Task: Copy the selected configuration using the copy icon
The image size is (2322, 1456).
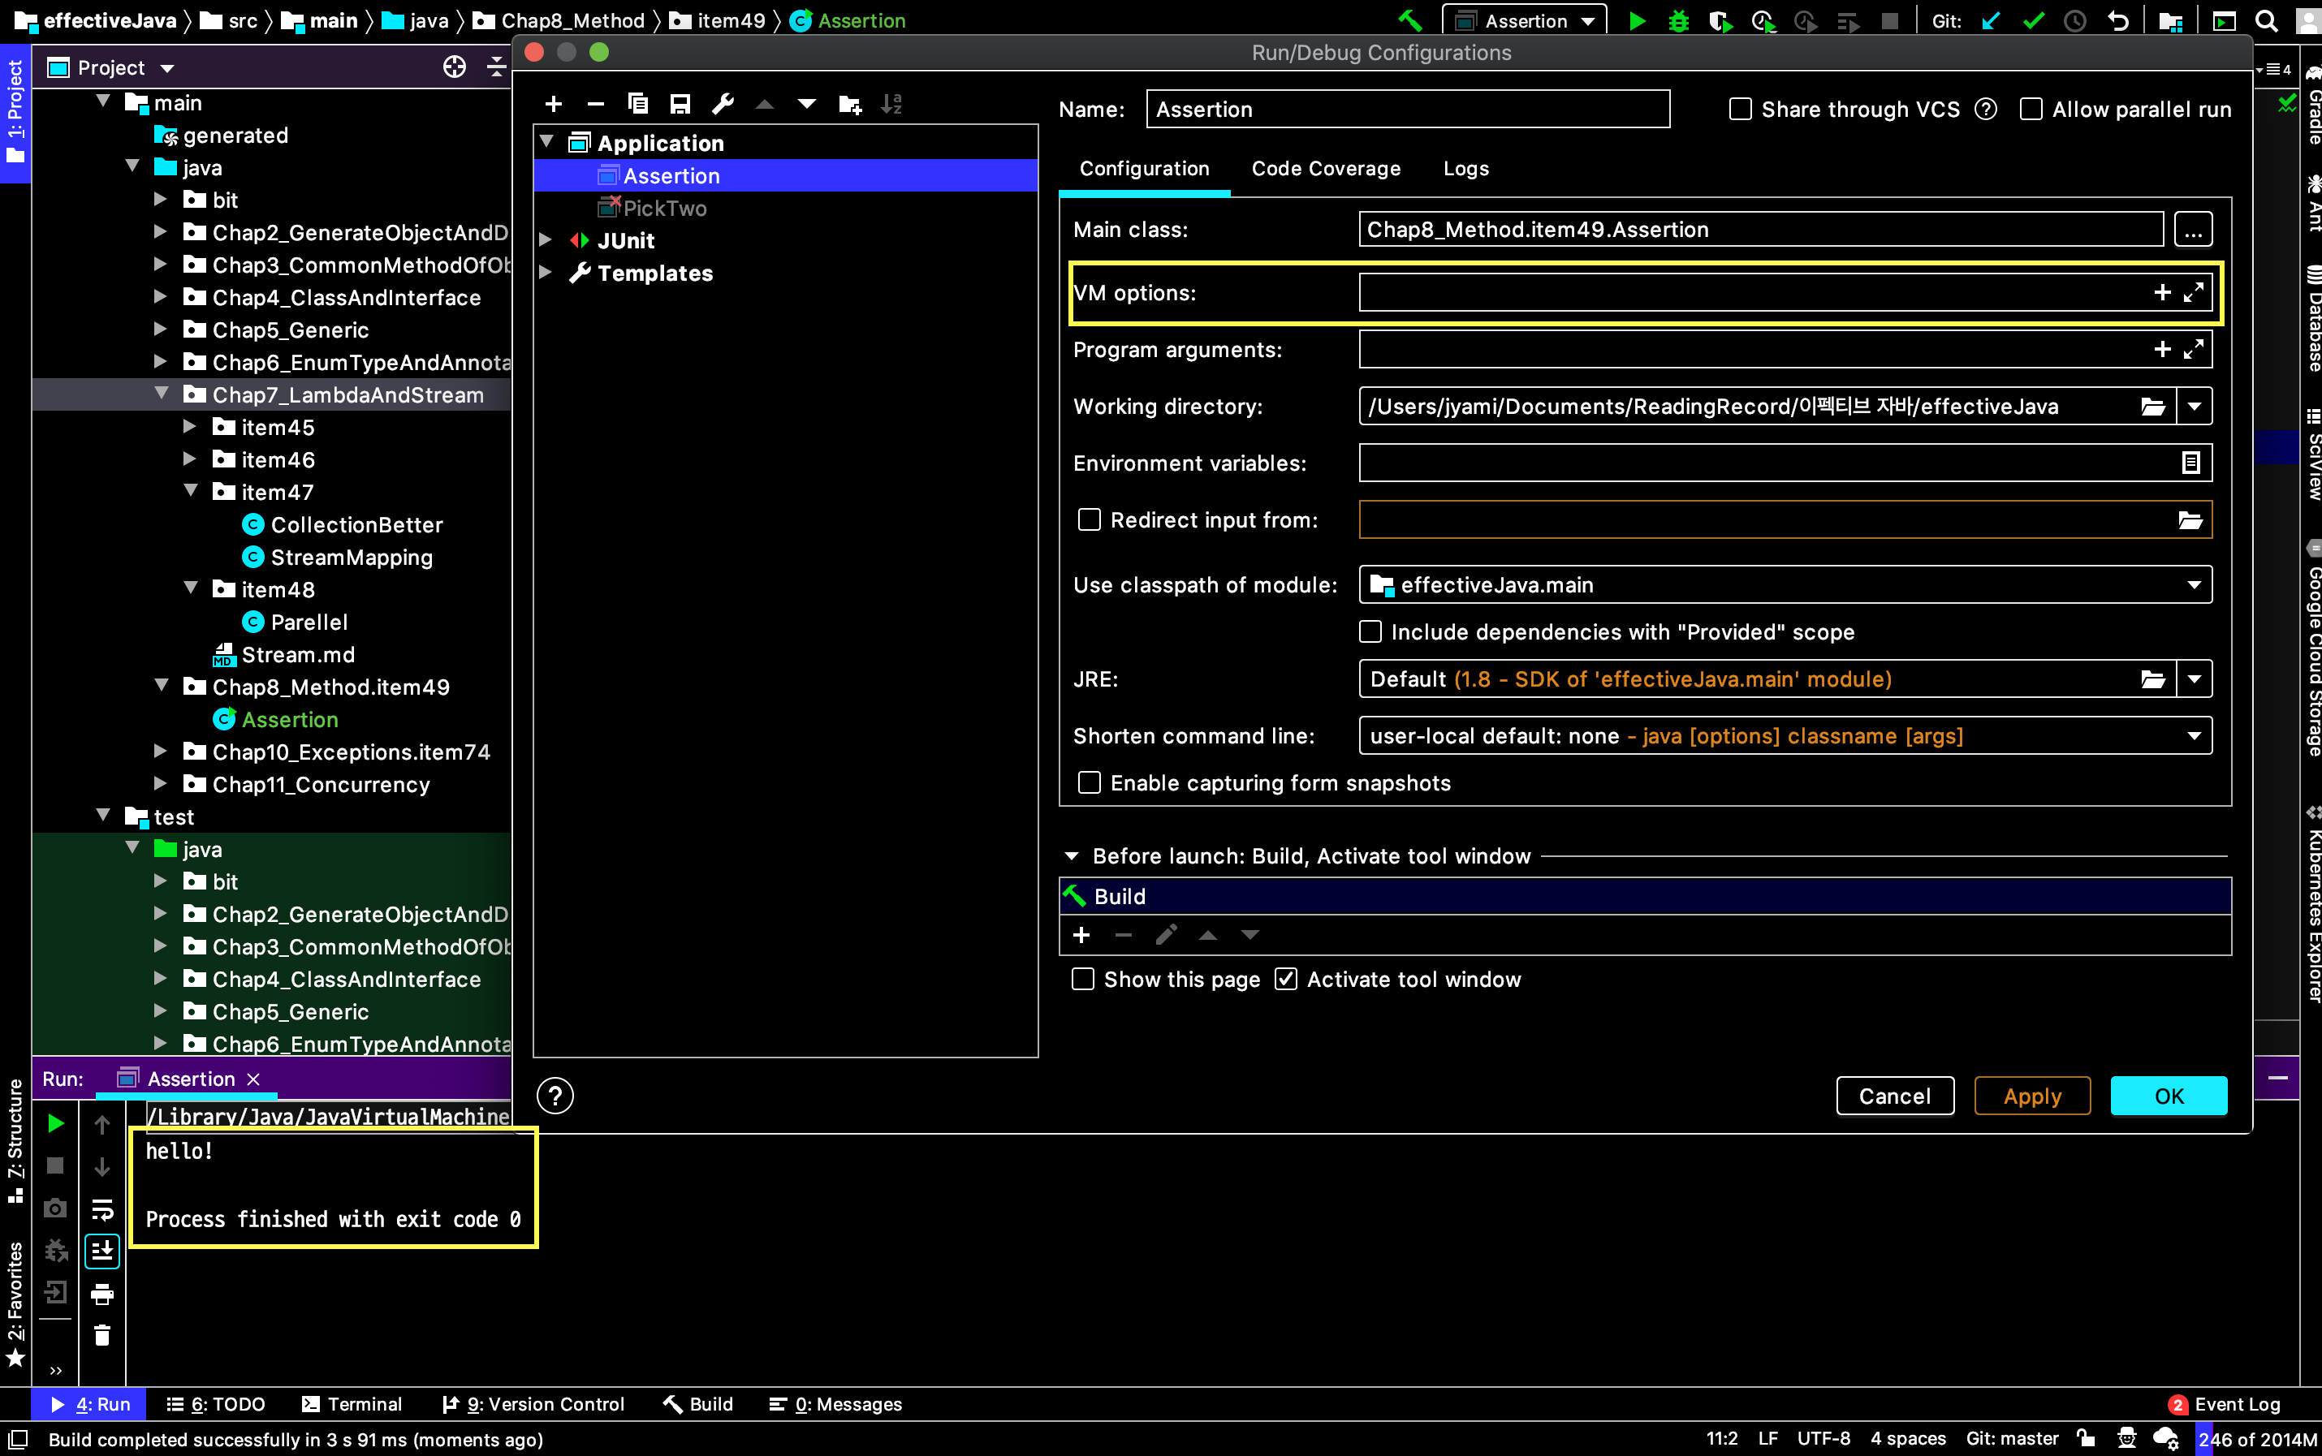Action: 637,104
